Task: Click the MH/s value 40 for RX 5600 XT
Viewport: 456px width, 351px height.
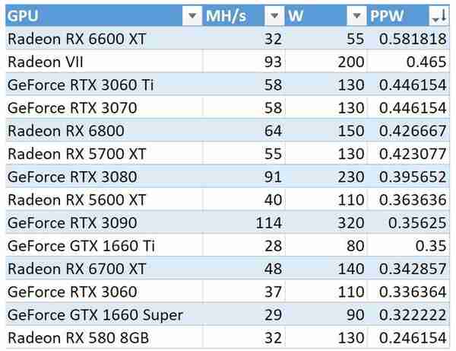Action: [273, 200]
